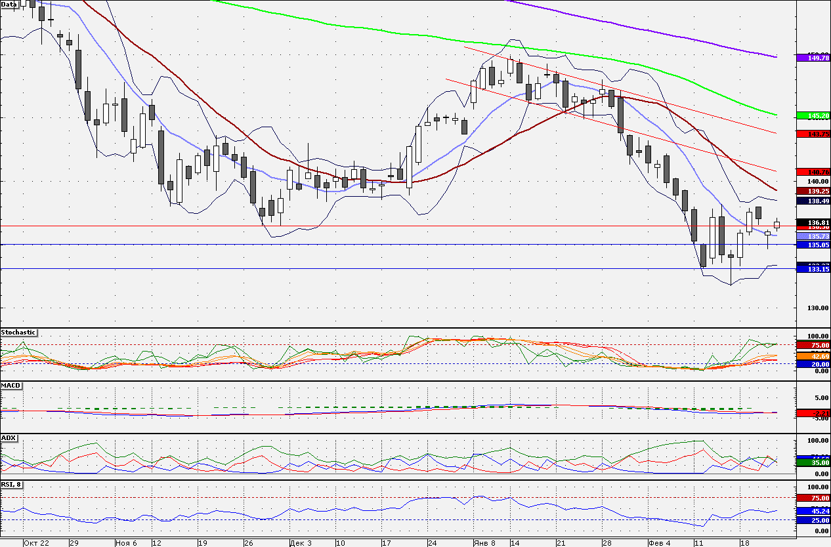Select the blue 135.05 level price label
831x547 pixels.
tap(813, 245)
